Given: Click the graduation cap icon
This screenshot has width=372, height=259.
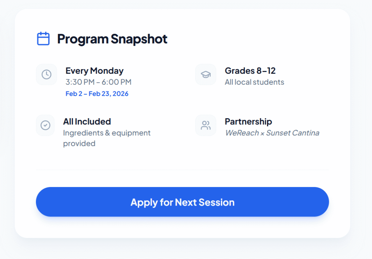Looking at the screenshot, I should [206, 75].
